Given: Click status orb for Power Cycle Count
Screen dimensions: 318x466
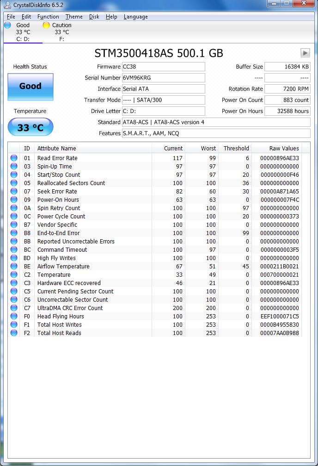Looking at the screenshot, I should click(14, 216).
